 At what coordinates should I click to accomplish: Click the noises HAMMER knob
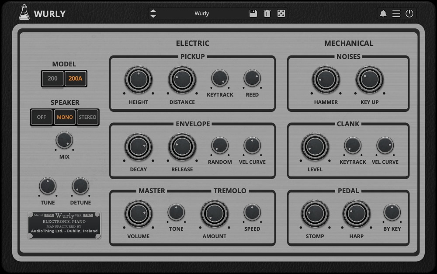pyautogui.click(x=326, y=80)
